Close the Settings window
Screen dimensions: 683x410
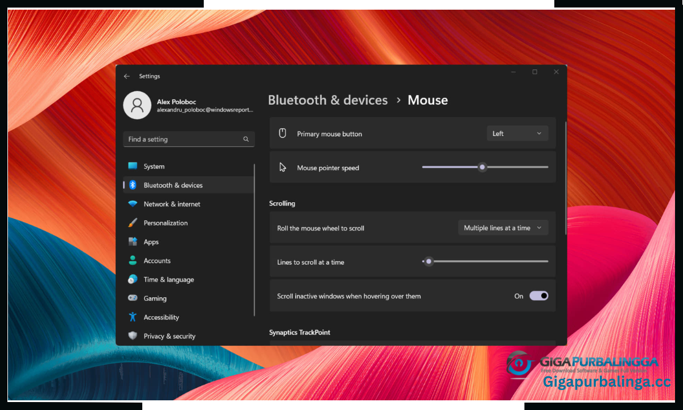556,72
